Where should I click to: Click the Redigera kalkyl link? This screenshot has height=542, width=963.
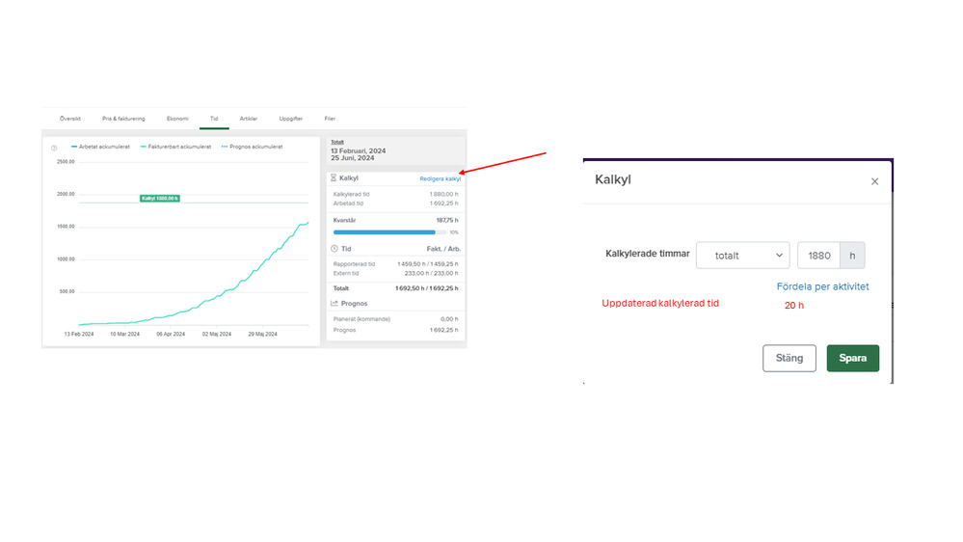coord(440,178)
